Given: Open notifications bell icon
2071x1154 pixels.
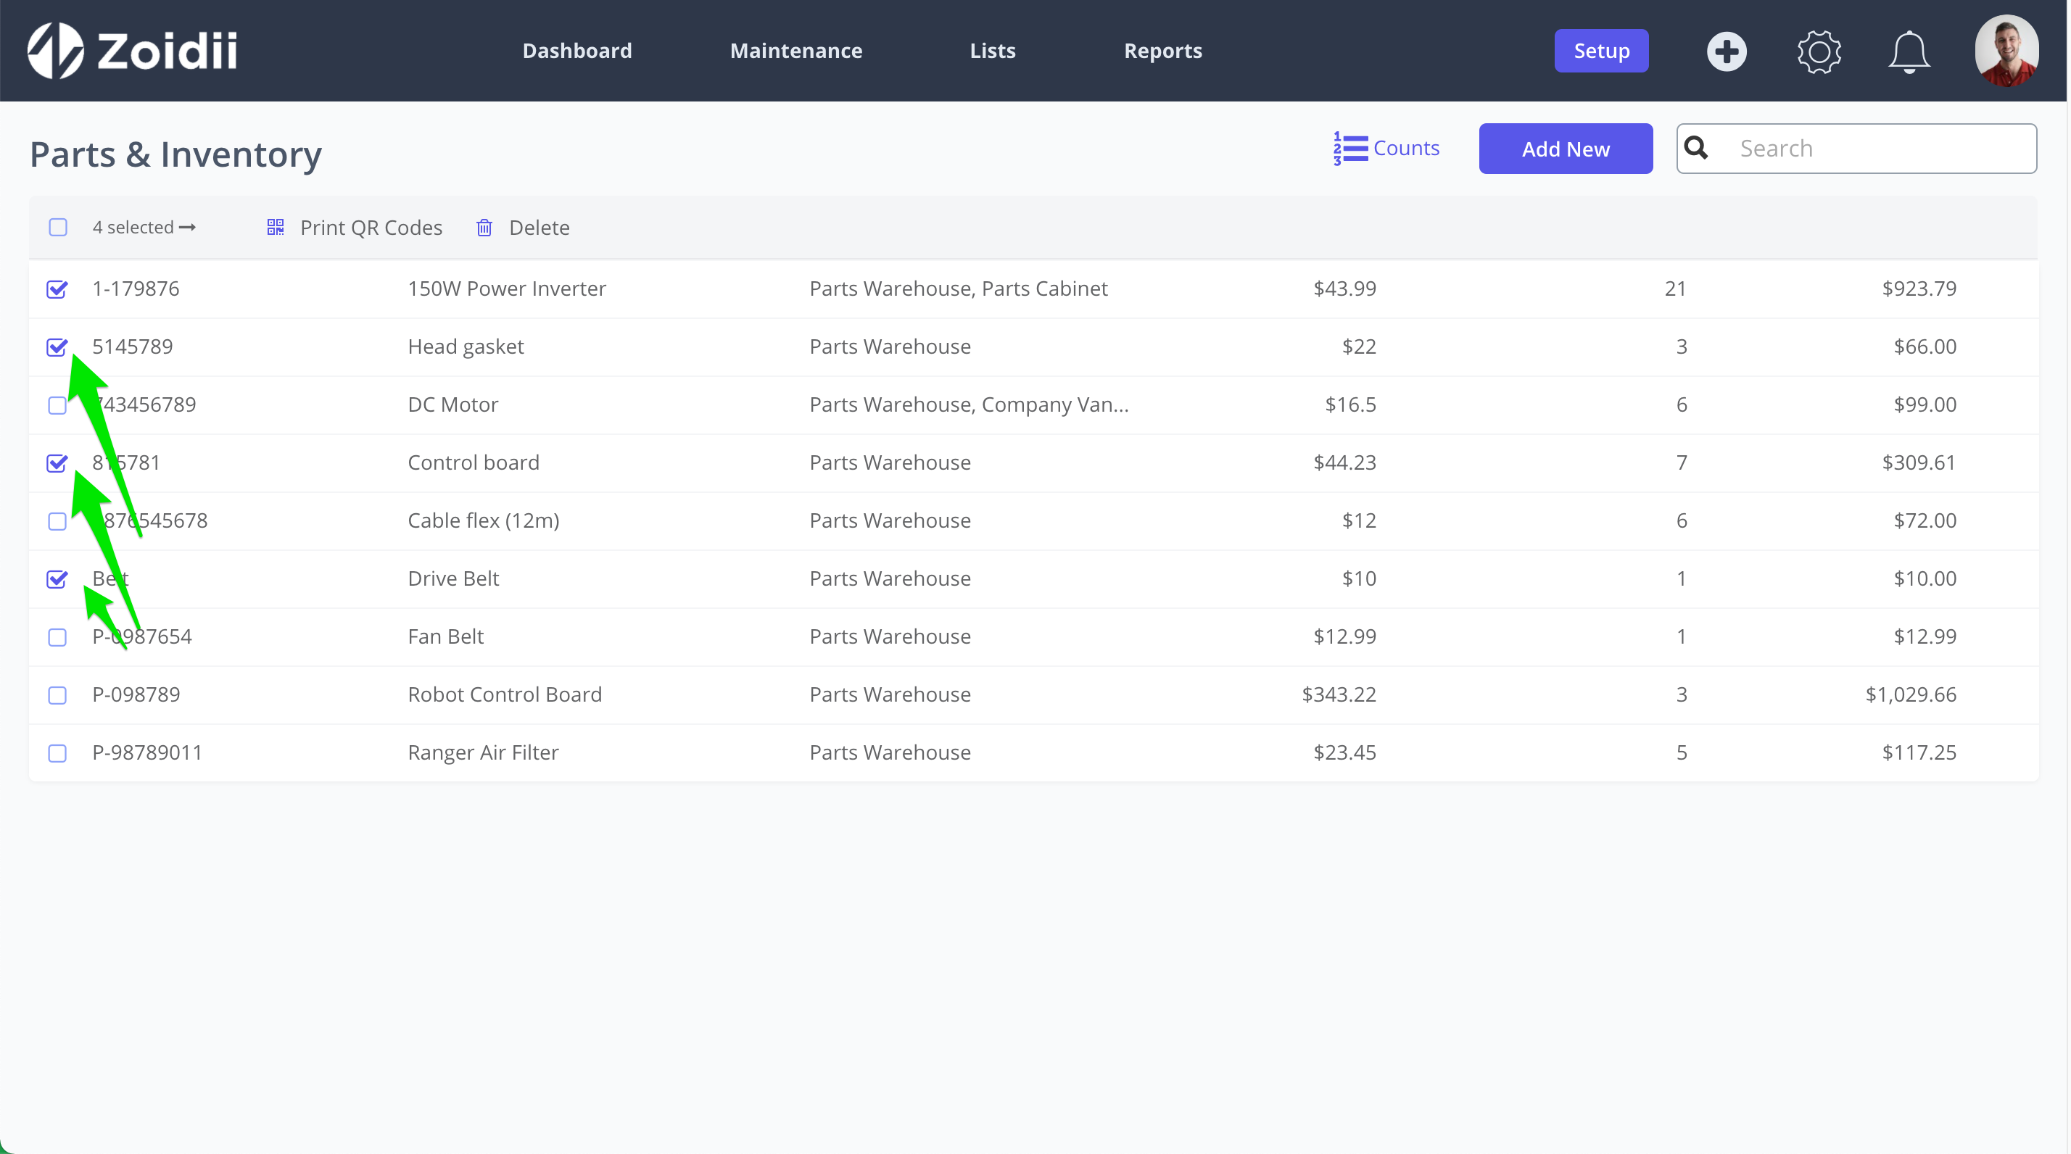Looking at the screenshot, I should [1909, 51].
